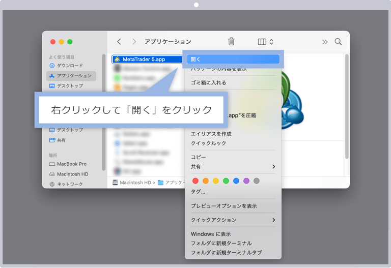Apply the green tag color

tap(226, 181)
